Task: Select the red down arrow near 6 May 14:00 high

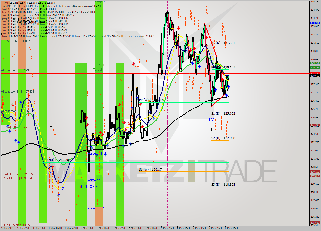Action: (178, 28)
